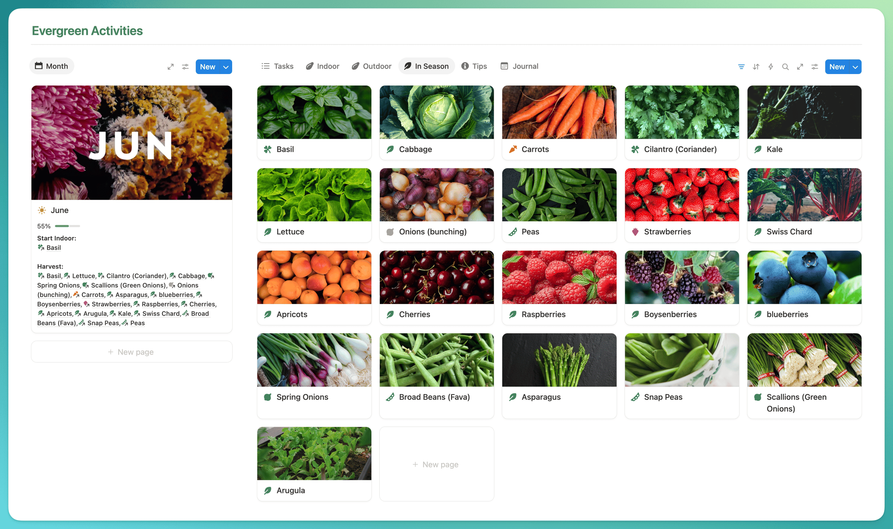This screenshot has width=893, height=529.
Task: Click the strawberry icon on Strawberries card
Action: point(635,232)
